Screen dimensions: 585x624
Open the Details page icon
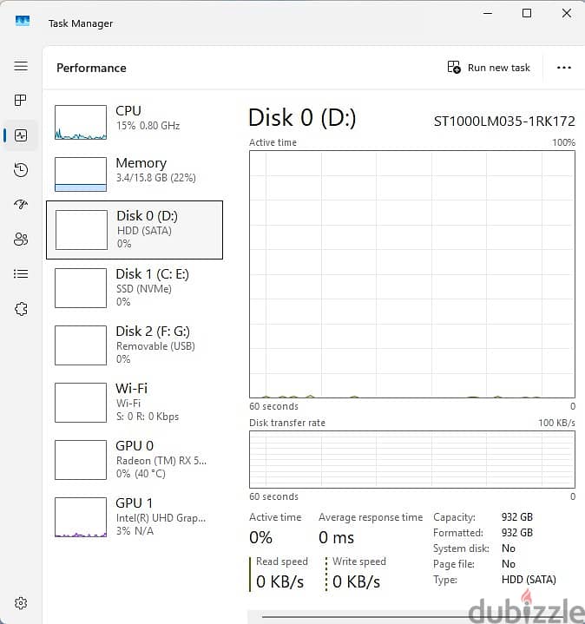click(21, 273)
